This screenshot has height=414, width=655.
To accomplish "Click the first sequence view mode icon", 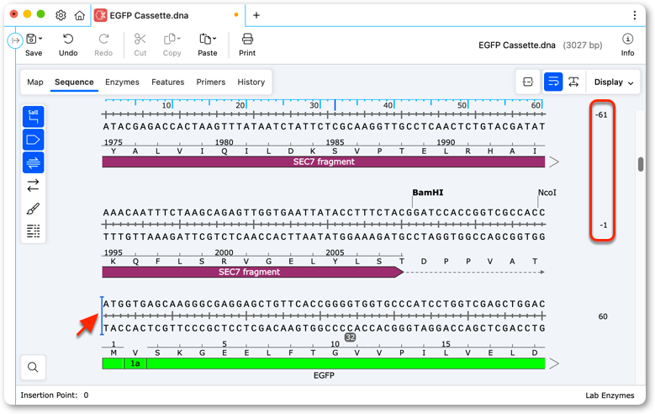I will pos(528,82).
